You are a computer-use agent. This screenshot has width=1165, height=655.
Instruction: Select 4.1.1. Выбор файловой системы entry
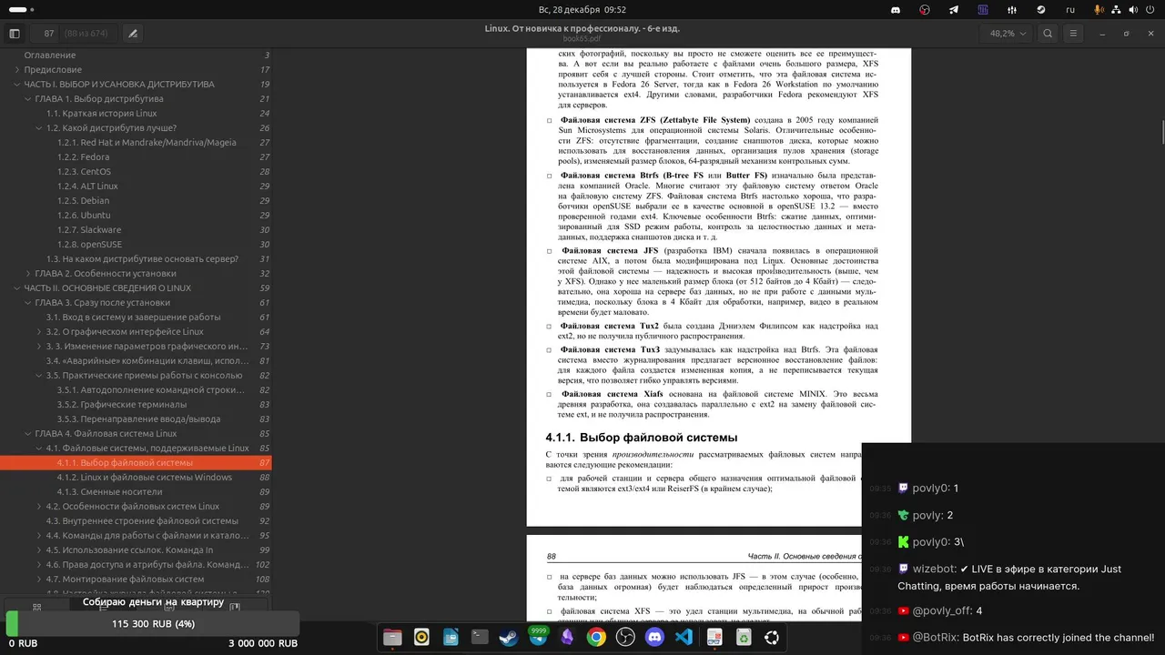tap(137, 463)
